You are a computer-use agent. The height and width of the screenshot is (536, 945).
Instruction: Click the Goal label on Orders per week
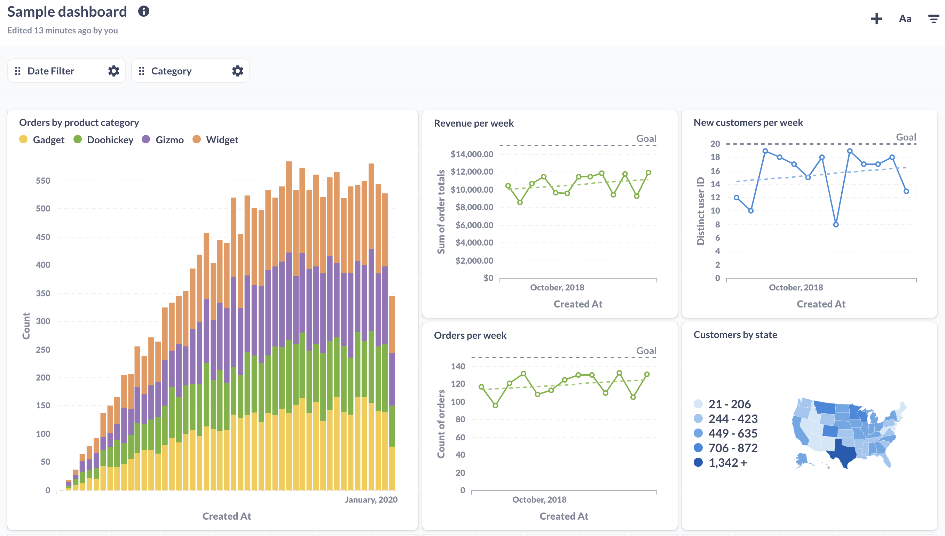click(x=646, y=351)
